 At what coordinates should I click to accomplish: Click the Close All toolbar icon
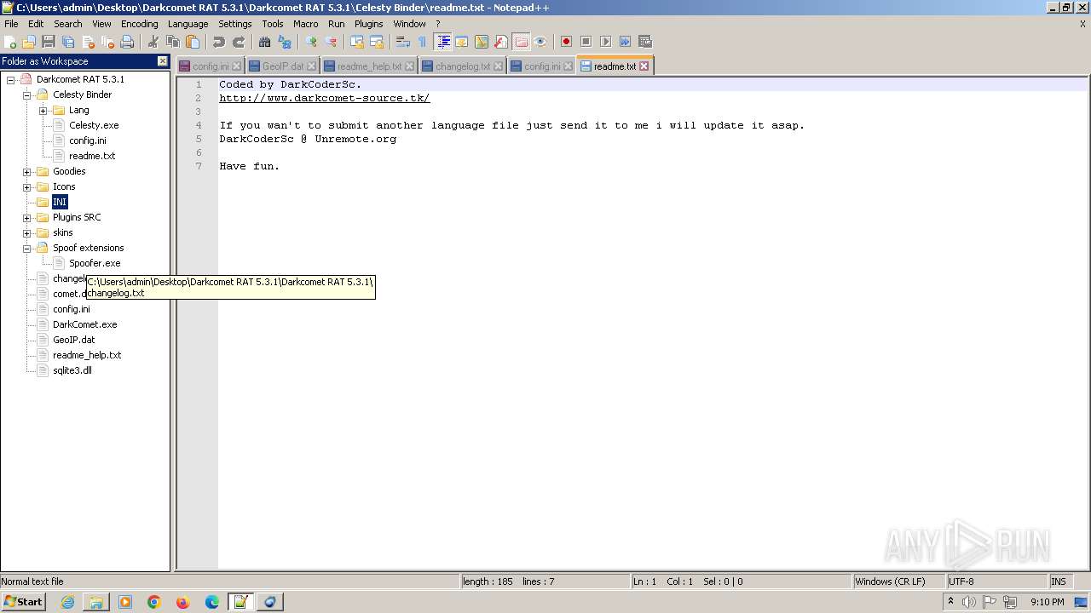(x=107, y=42)
